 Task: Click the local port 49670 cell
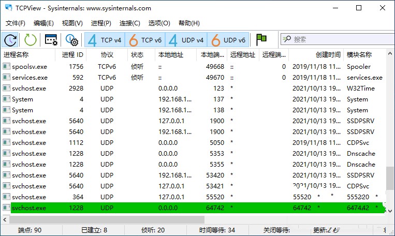click(x=215, y=77)
